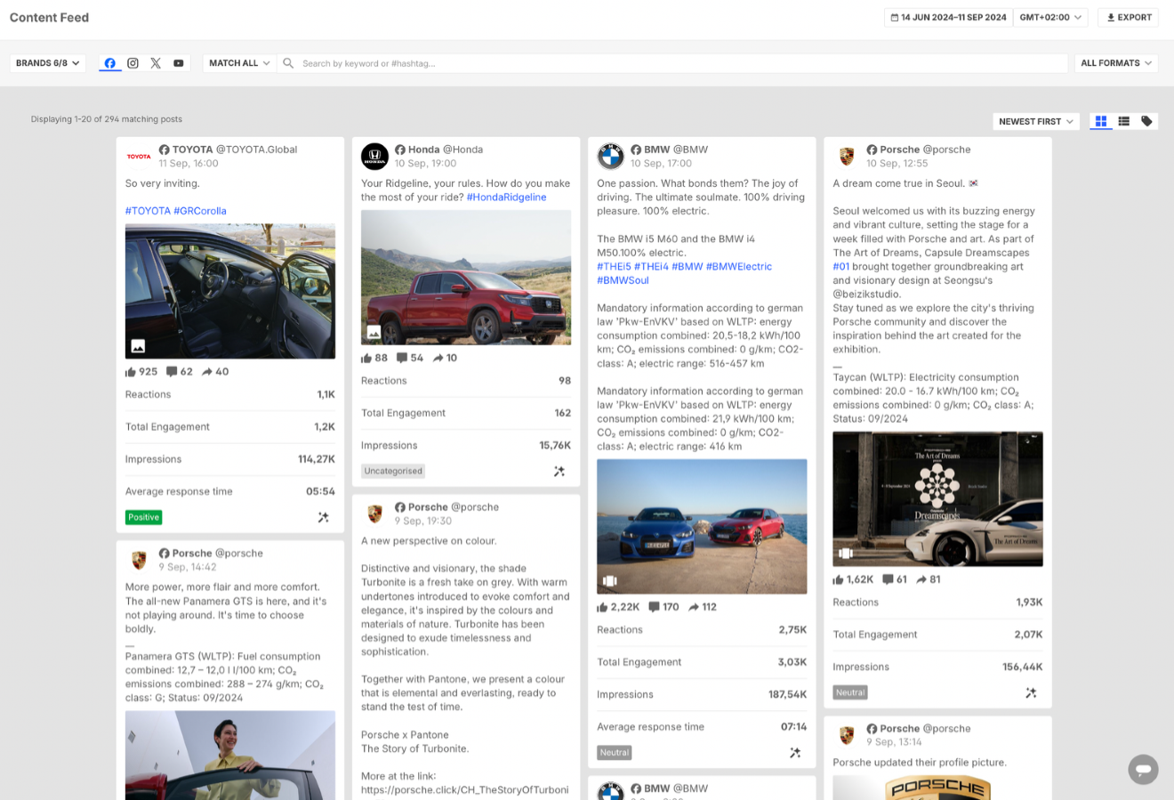Click the Honda brand logo avatar
The image size is (1174, 800).
point(374,157)
